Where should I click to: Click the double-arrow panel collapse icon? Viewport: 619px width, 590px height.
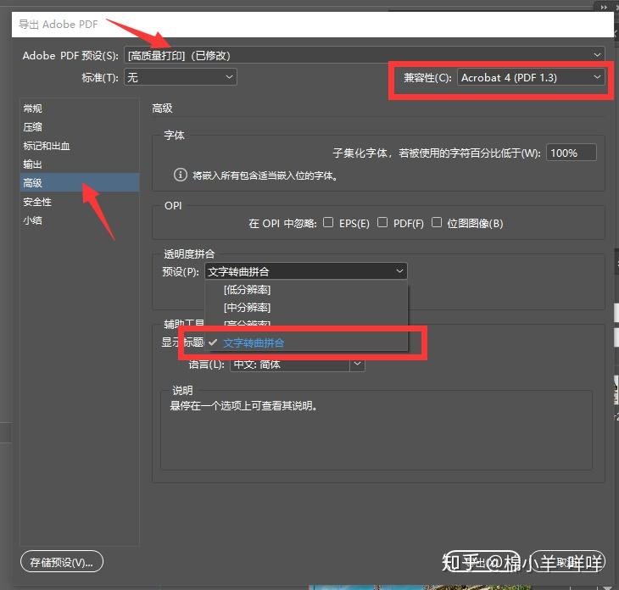(x=604, y=7)
